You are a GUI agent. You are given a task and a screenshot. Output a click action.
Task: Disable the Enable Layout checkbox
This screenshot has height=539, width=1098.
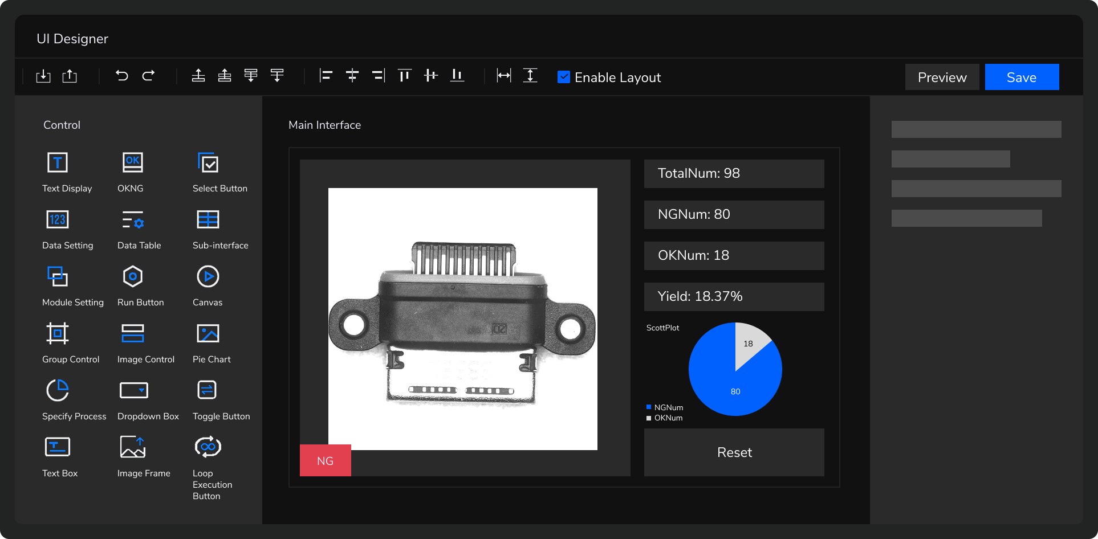(563, 77)
